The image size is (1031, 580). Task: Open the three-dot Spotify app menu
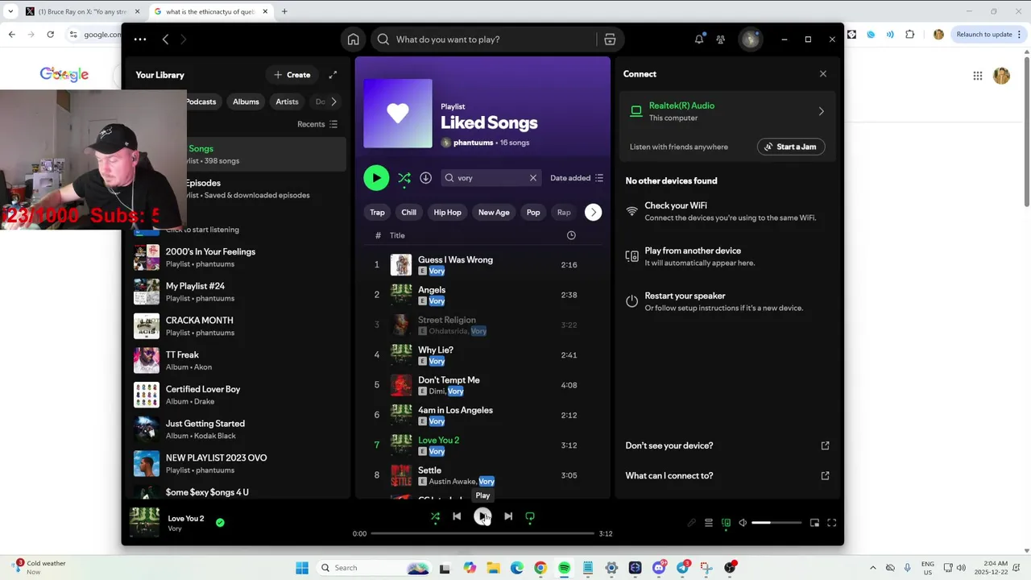[140, 39]
